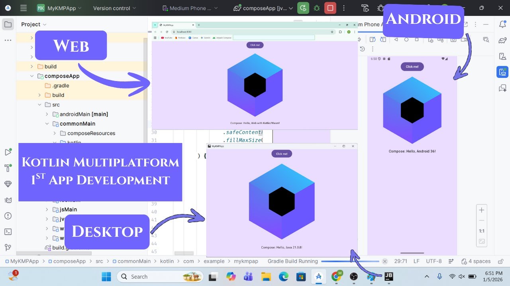
Task: Zoom out the emulator with minus
Action: click(x=482, y=220)
